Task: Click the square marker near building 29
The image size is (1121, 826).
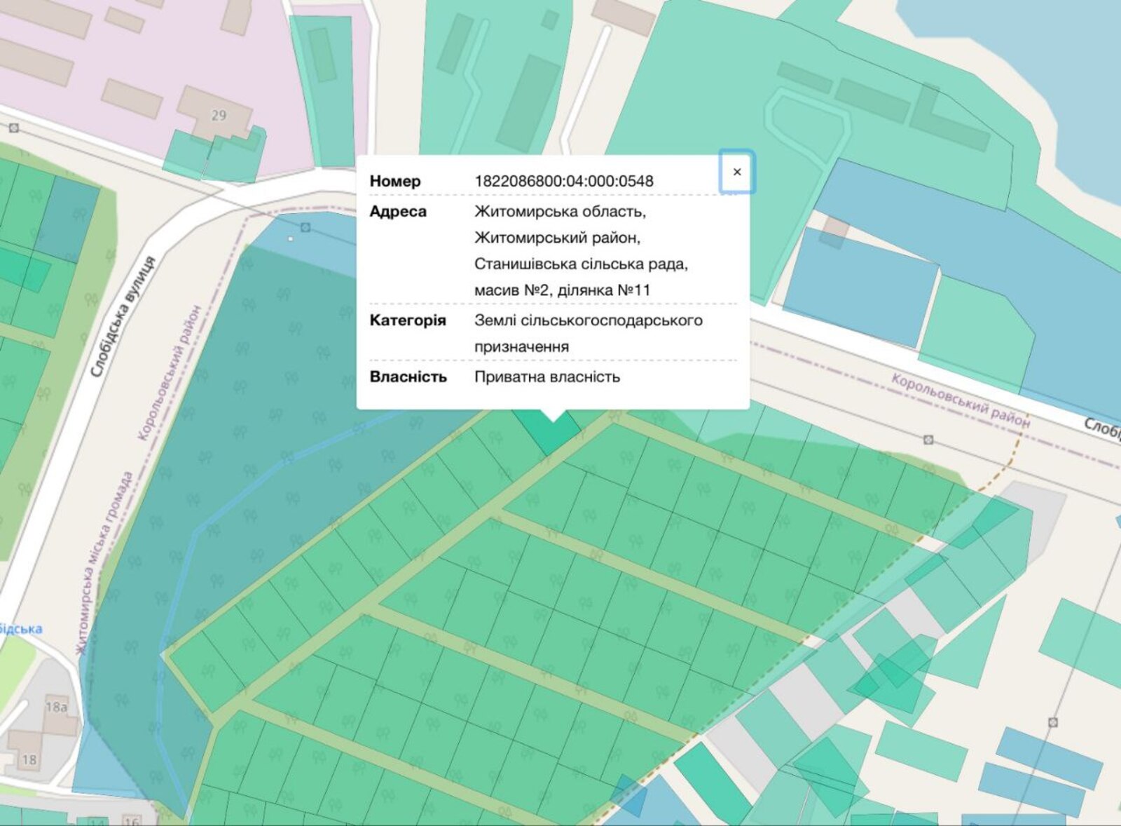Action: (x=14, y=128)
